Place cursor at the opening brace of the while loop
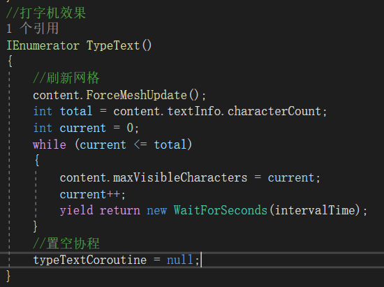This screenshot has width=384, height=287. point(37,161)
